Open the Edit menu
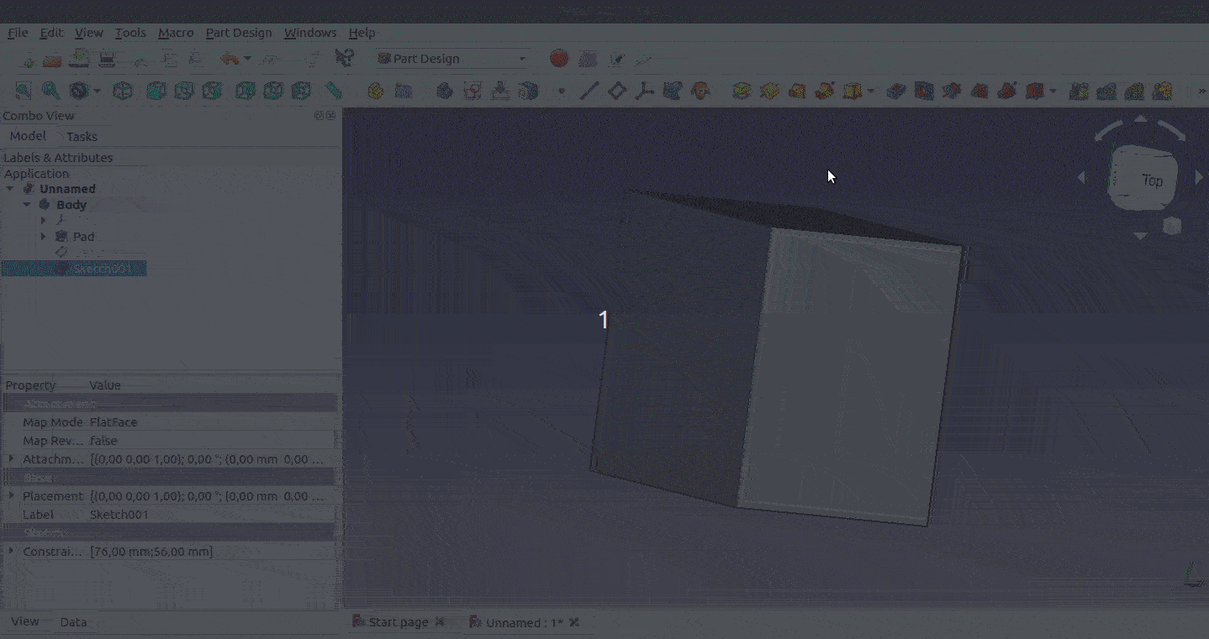 (x=51, y=33)
